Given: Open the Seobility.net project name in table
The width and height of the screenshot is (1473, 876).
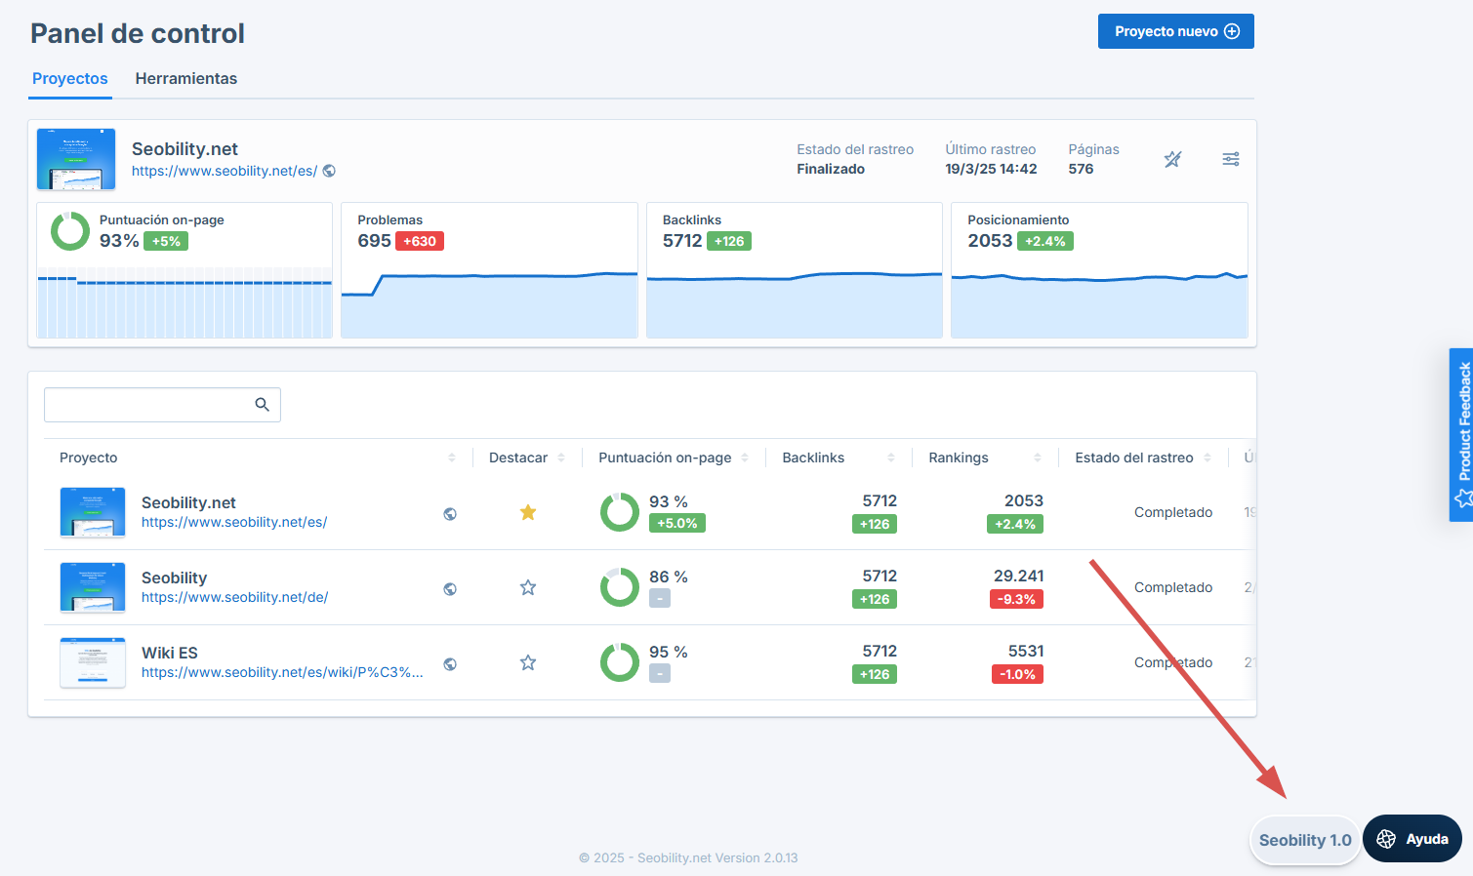Looking at the screenshot, I should coord(188,502).
